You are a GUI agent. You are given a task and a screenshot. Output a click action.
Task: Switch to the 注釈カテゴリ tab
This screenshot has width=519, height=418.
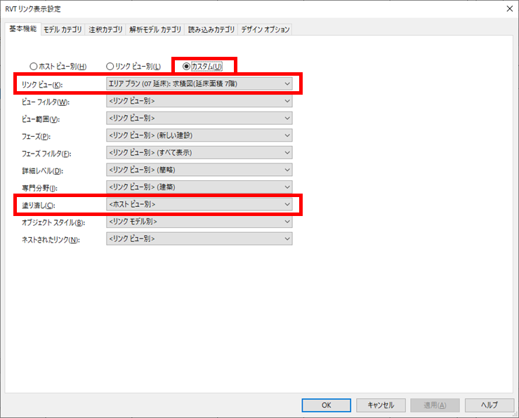coord(105,29)
